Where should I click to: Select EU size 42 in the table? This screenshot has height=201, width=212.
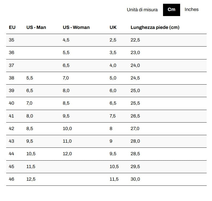[x=12, y=129]
